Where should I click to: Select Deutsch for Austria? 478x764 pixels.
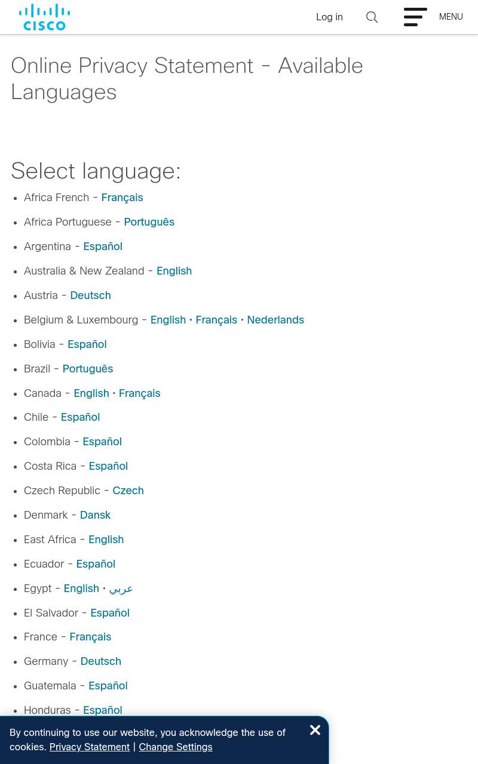coord(90,296)
